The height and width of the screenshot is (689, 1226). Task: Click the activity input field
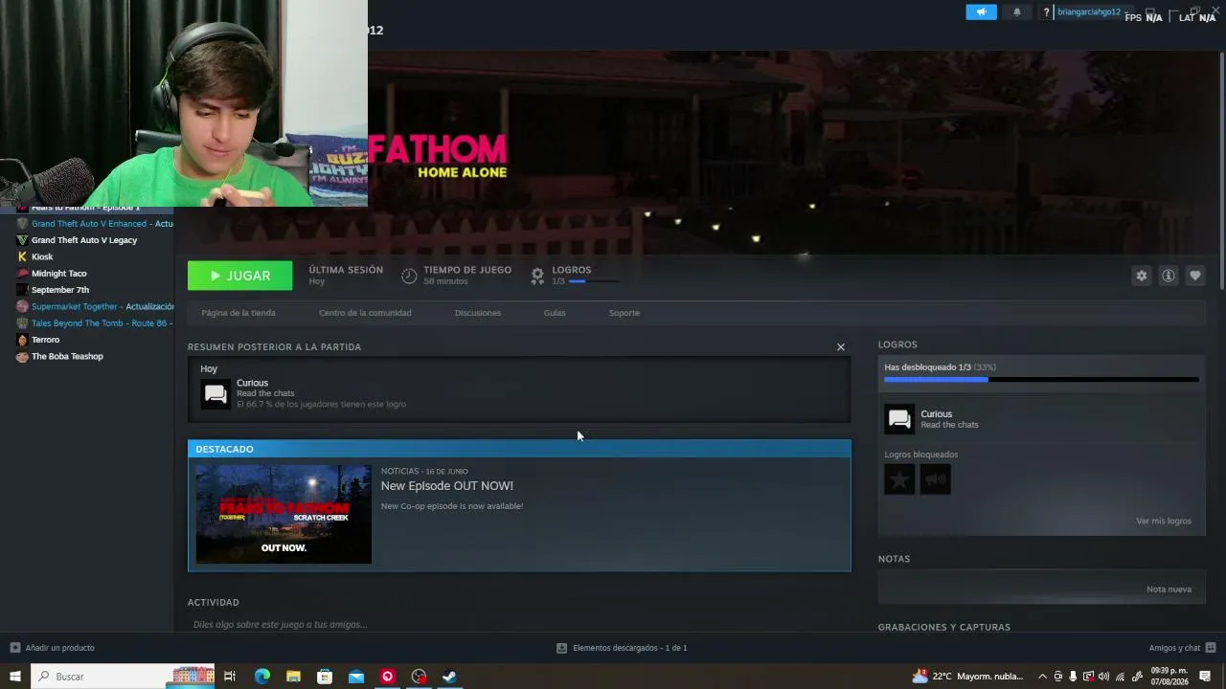pos(519,625)
